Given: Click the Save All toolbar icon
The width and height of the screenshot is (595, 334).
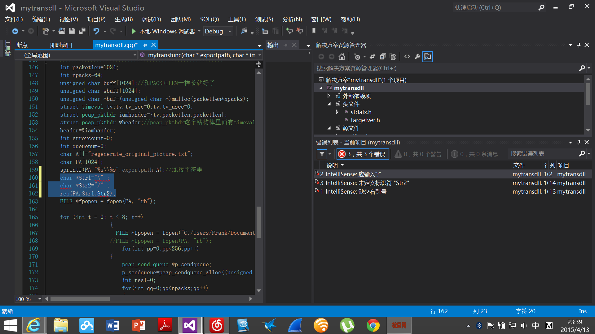Looking at the screenshot, I should (x=82, y=31).
